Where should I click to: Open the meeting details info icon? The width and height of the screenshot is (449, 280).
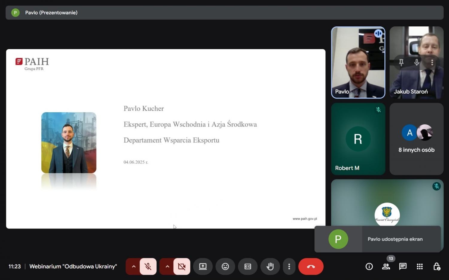(x=369, y=266)
